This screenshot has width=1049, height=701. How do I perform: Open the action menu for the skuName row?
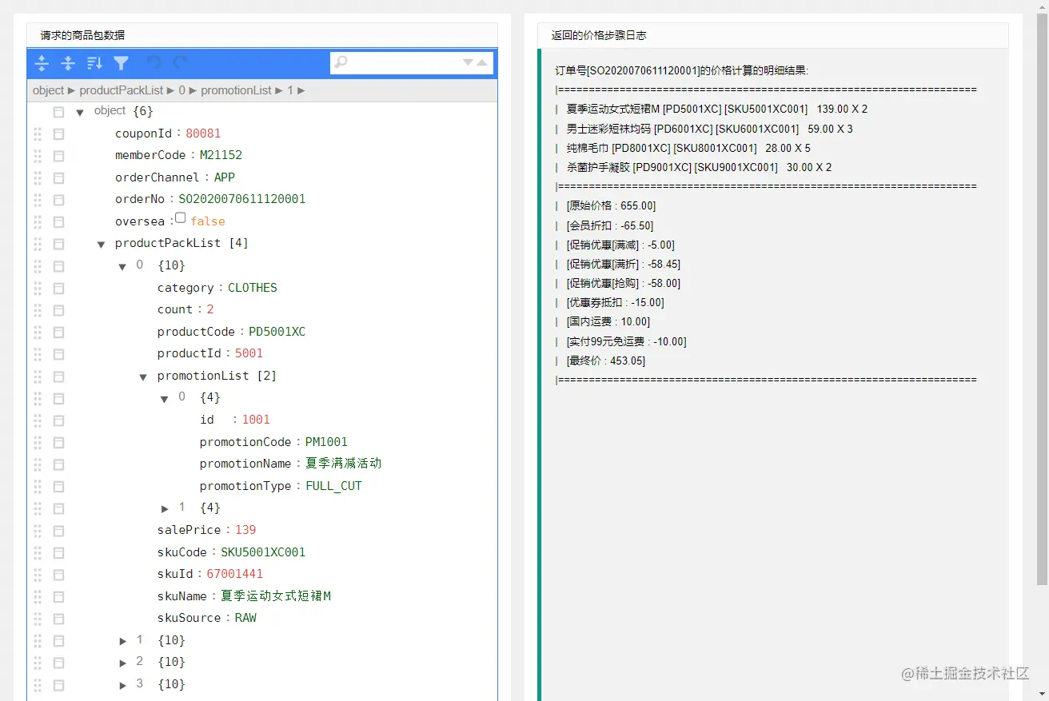[x=58, y=596]
